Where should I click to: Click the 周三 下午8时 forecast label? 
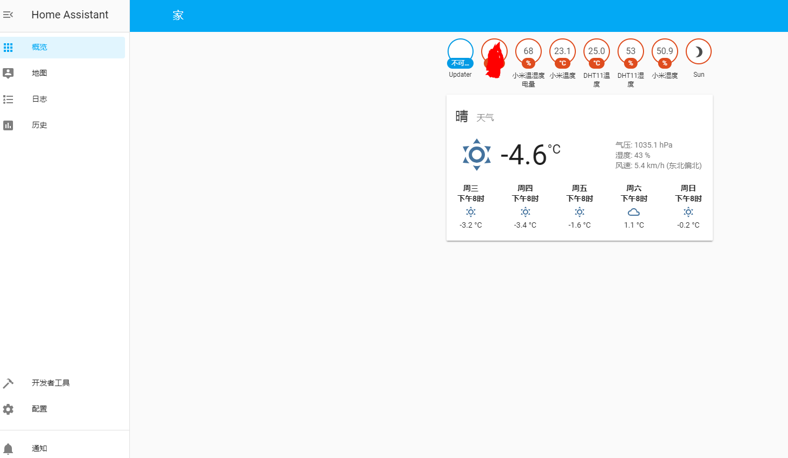(471, 194)
